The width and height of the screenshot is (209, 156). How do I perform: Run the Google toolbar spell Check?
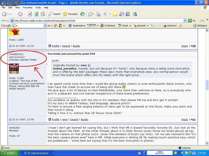(123, 25)
